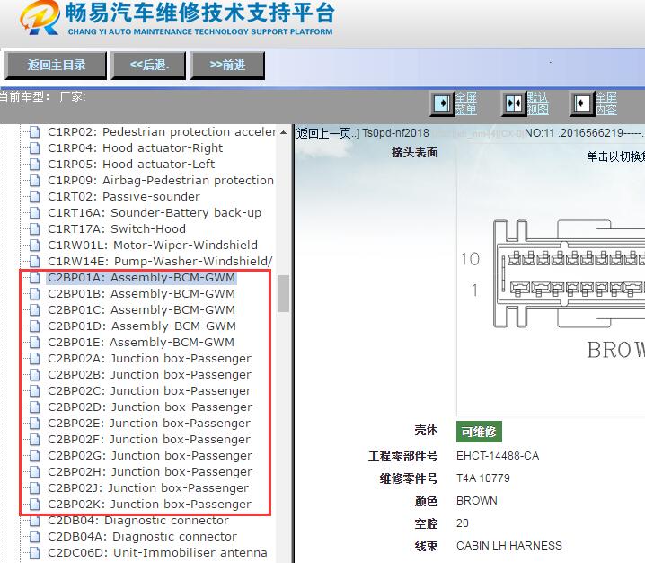Screen dimensions: 645x563
Task: Open C1RW01L Motor-Wiper-Windshield
Action: point(153,245)
